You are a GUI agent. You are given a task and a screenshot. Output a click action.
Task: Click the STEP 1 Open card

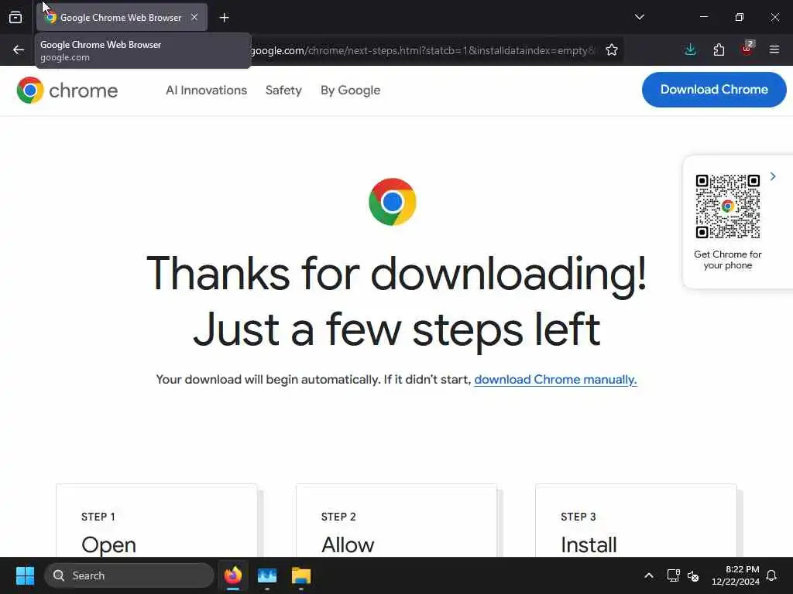[156, 521]
